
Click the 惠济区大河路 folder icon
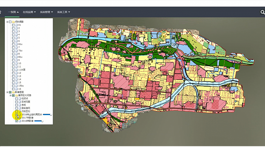[x=16, y=95]
